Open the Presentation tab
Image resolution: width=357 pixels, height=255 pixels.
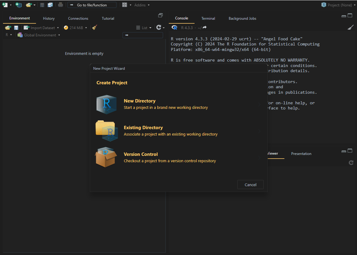[301, 154]
